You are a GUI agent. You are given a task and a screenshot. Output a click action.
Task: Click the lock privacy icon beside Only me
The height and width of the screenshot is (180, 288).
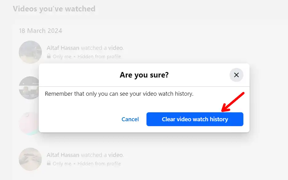point(49,57)
